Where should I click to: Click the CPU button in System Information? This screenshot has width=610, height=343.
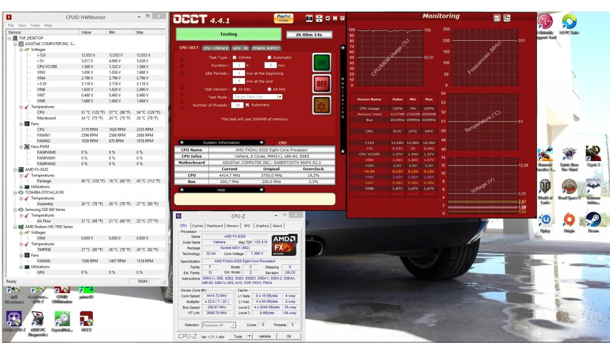pos(282,143)
